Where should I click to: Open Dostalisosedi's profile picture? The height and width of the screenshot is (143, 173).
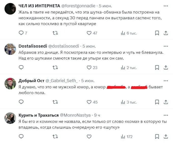[x=10, y=49]
